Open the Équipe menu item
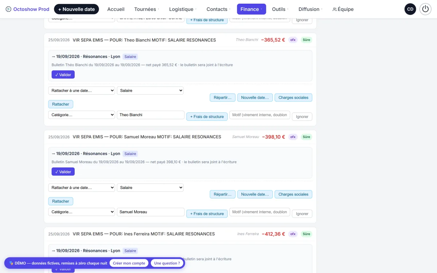This screenshot has height=273, width=437. (343, 9)
